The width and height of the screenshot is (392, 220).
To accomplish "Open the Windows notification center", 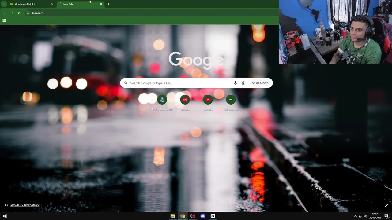I will 386,216.
